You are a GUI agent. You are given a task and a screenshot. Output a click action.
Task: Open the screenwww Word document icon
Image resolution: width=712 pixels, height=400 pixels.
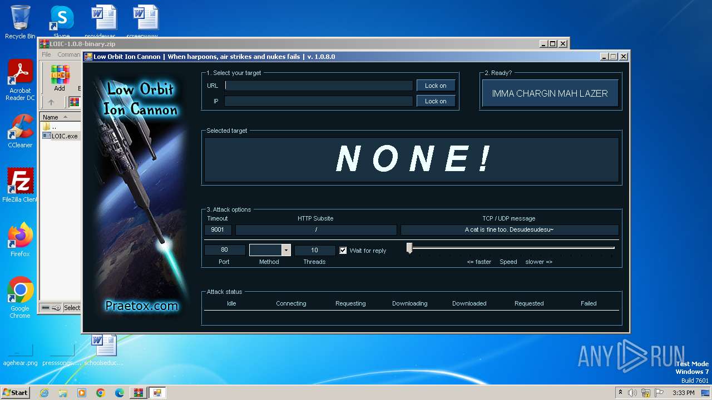[146, 22]
